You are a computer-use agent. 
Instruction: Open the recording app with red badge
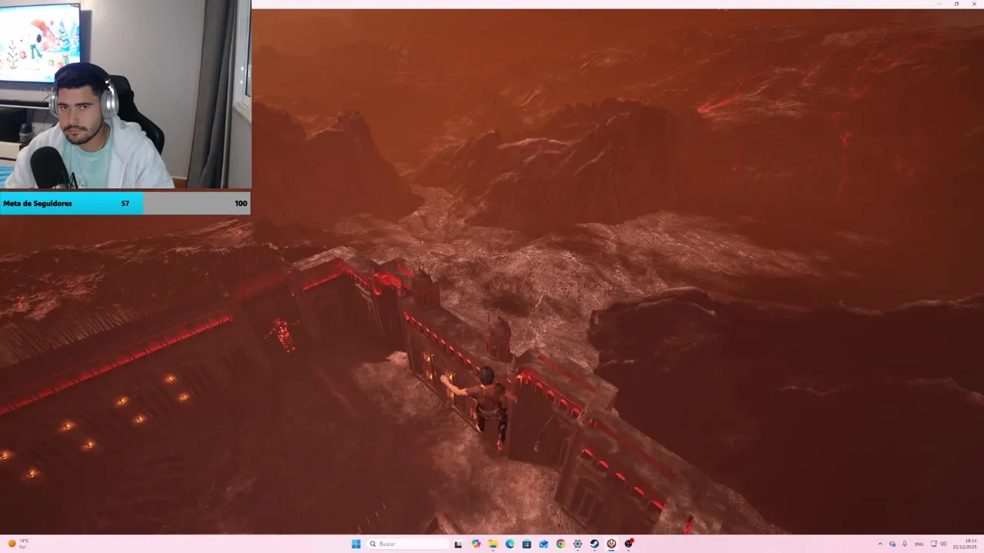pyautogui.click(x=629, y=544)
